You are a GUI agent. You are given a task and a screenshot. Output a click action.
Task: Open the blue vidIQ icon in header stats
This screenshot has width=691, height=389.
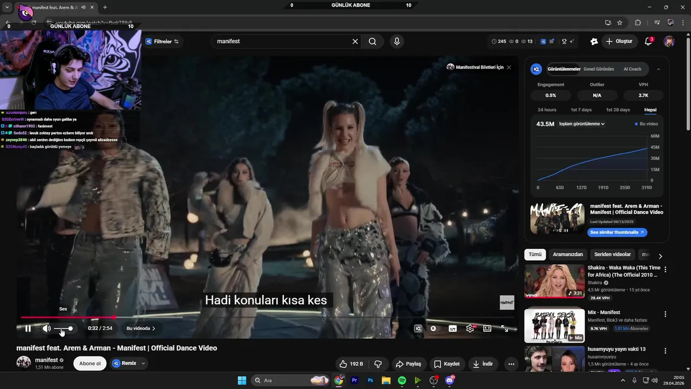(543, 42)
